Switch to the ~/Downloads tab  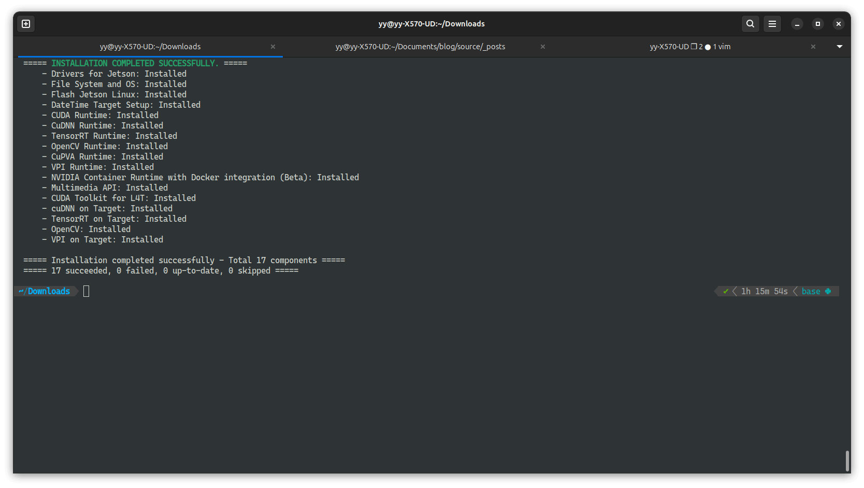(150, 47)
